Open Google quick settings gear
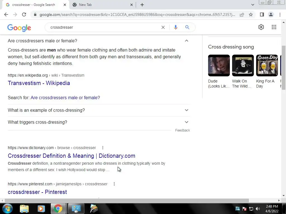The height and width of the screenshot is (214, 286). [261, 27]
